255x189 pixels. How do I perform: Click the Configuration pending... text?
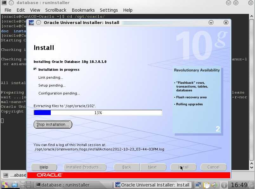coord(59,93)
